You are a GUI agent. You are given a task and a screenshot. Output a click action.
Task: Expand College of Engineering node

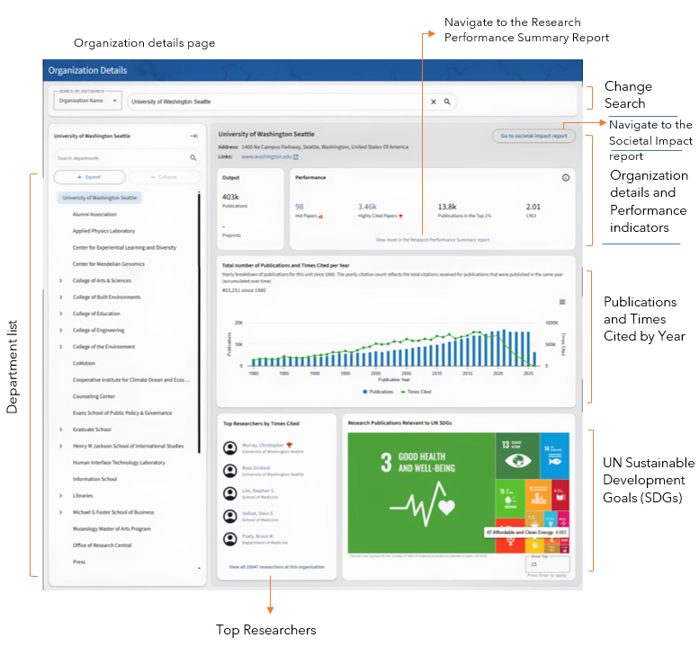(x=61, y=330)
